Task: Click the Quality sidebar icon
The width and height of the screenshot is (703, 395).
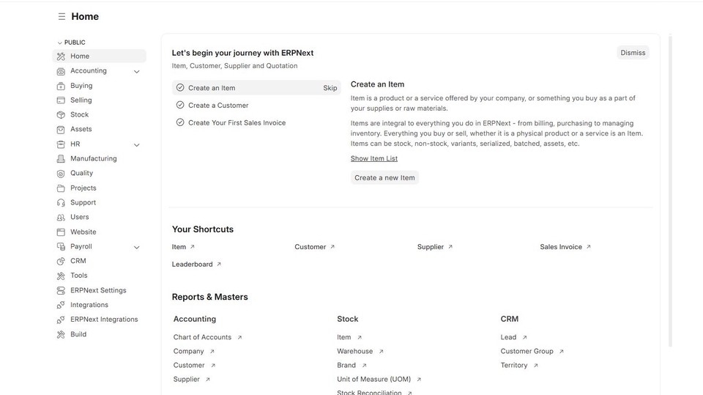Action: (61, 173)
